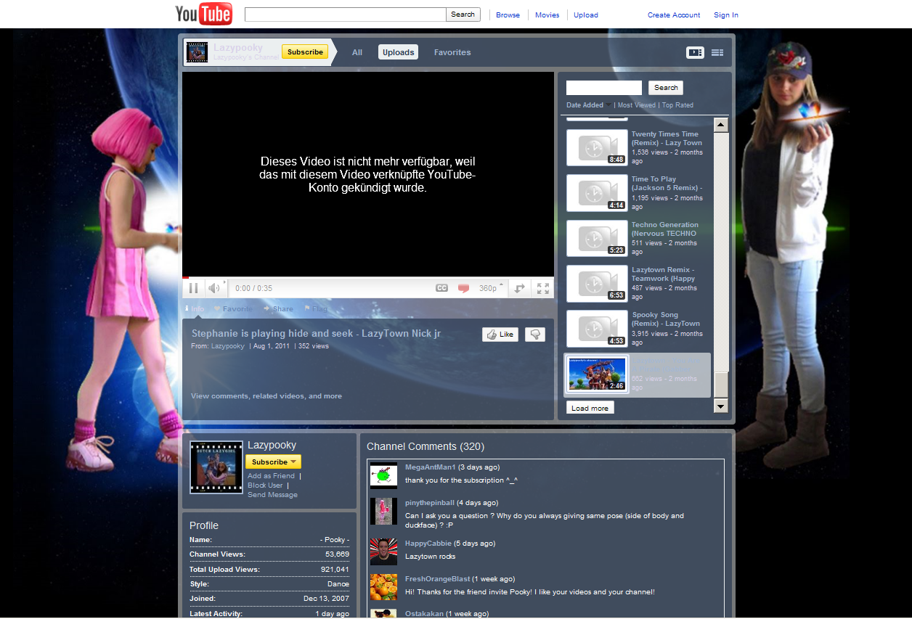Enter fullscreen with the expand icon
Image resolution: width=912 pixels, height=619 pixels.
pos(542,288)
